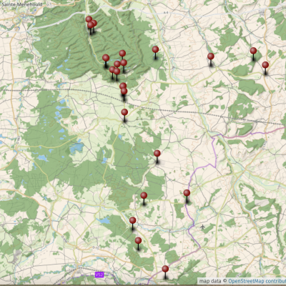Screen dimensions: 286x286
Task: Click the upper of two overlapping pins above the railway
Action: tap(123, 86)
